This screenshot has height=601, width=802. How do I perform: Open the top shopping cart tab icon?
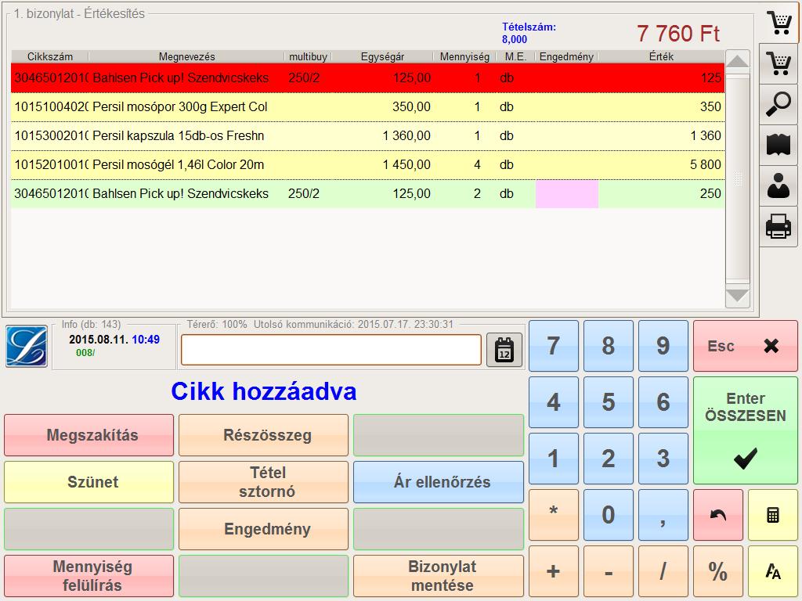click(x=779, y=23)
